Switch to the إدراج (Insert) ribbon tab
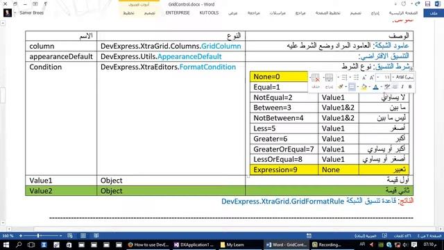Viewport: 444px width, 250px height. pyautogui.click(x=375, y=13)
